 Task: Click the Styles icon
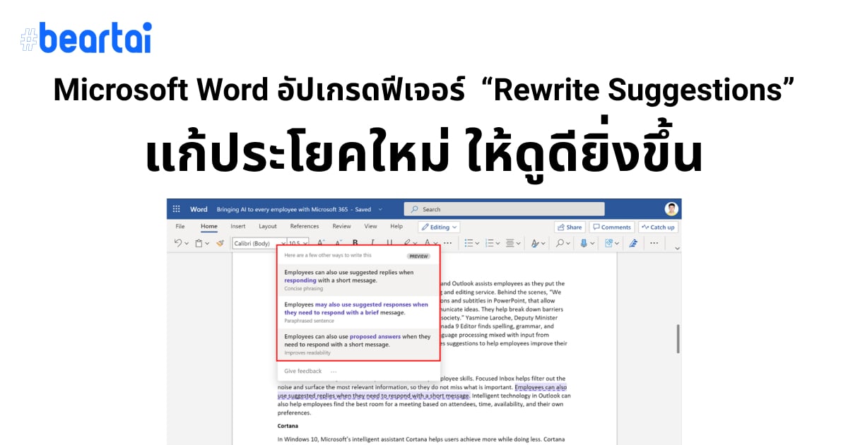[x=535, y=243]
